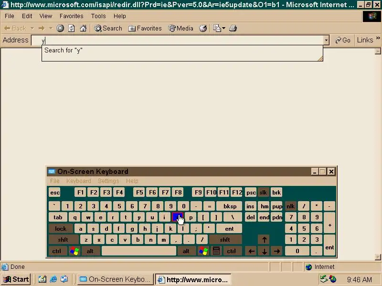Viewport: 382px width, 286px height.
Task: Click the F5 function key
Action: click(x=139, y=193)
